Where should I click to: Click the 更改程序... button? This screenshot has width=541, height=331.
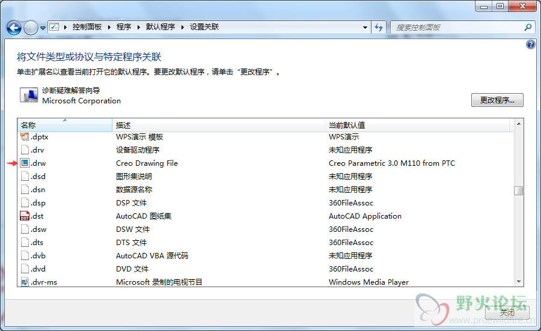[x=497, y=100]
